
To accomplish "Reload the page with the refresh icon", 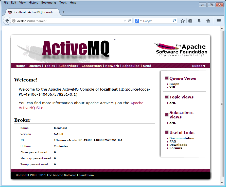I will [129, 21].
